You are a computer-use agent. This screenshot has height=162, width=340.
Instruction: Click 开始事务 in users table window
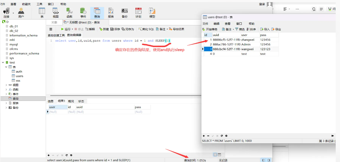210,29
